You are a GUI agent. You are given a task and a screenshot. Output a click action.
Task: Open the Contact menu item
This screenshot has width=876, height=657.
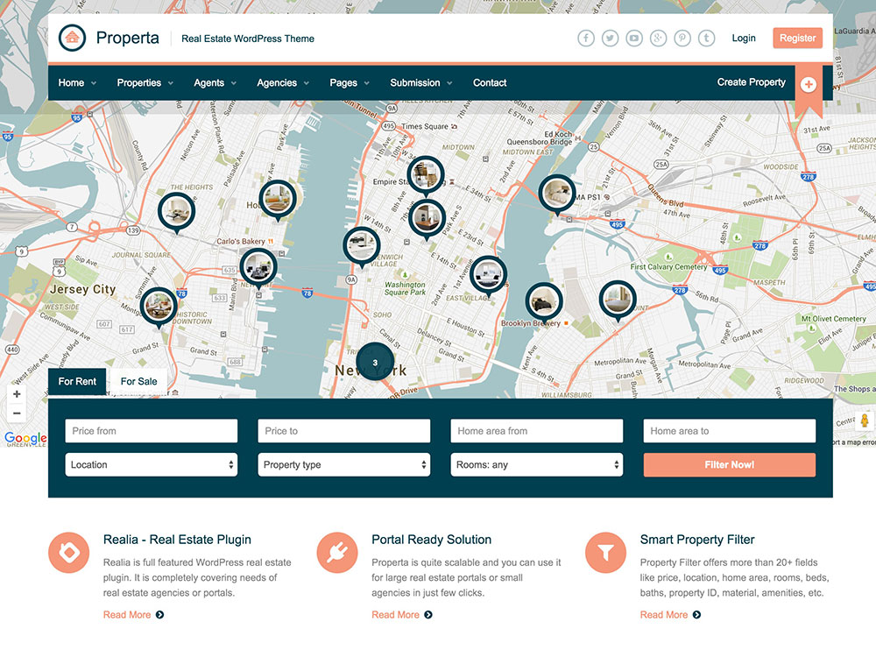490,82
